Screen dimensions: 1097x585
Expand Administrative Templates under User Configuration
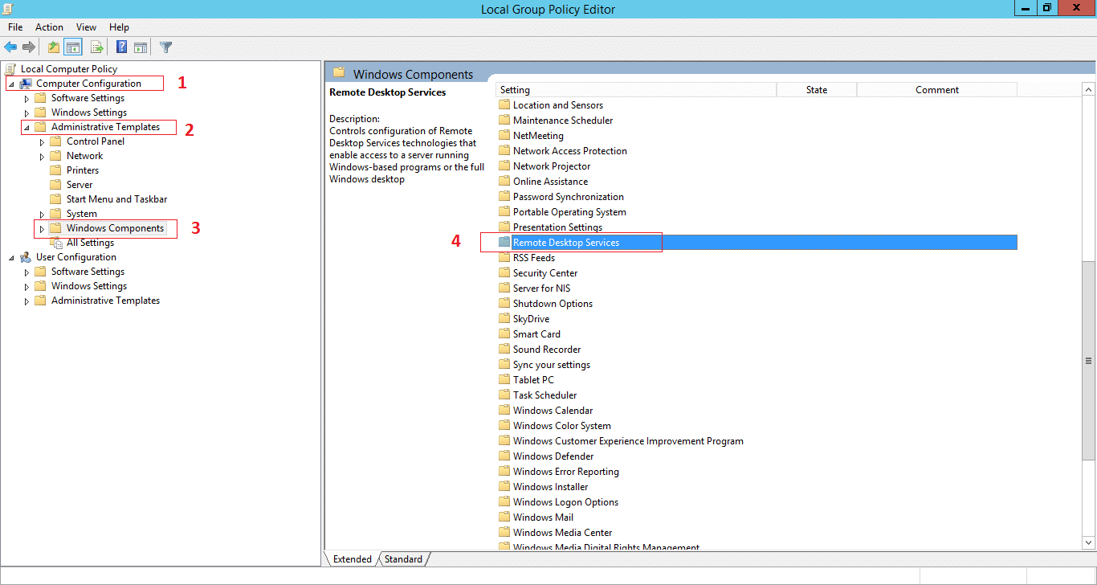tap(27, 301)
